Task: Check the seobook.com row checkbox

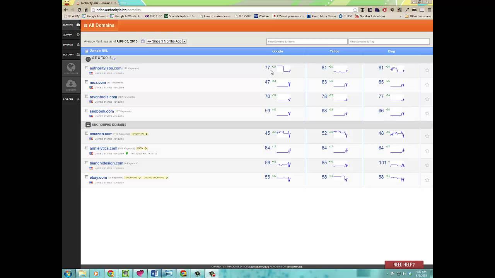Action: click(x=87, y=111)
